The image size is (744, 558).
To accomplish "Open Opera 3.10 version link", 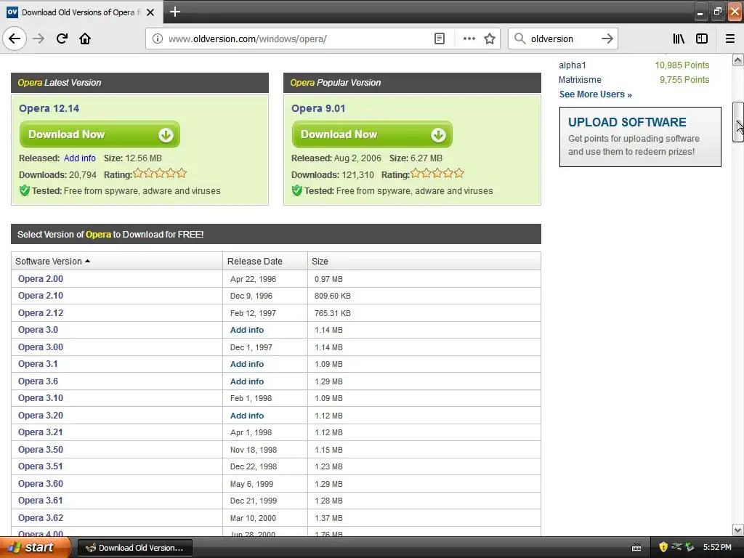I will (x=41, y=398).
